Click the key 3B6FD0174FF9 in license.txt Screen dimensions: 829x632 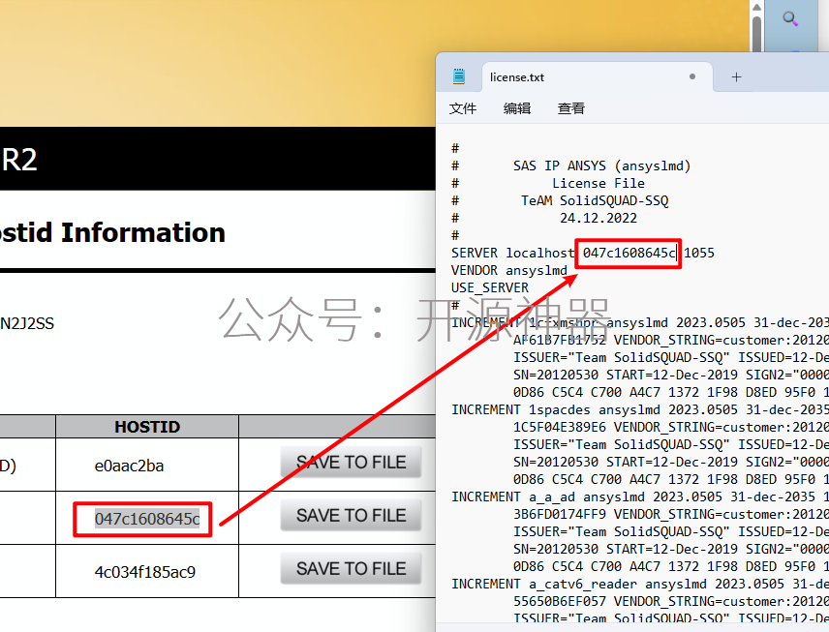click(560, 515)
